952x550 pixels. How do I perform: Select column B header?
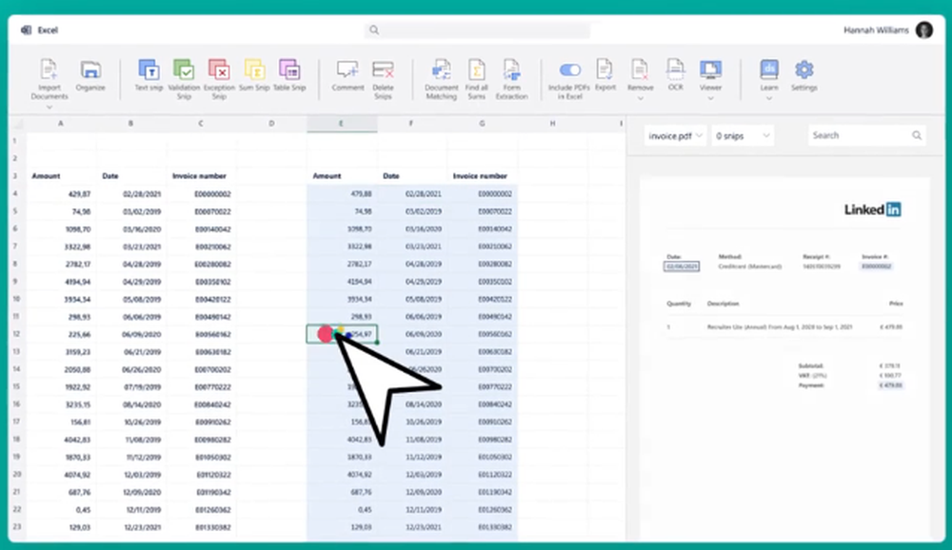pyautogui.click(x=130, y=124)
